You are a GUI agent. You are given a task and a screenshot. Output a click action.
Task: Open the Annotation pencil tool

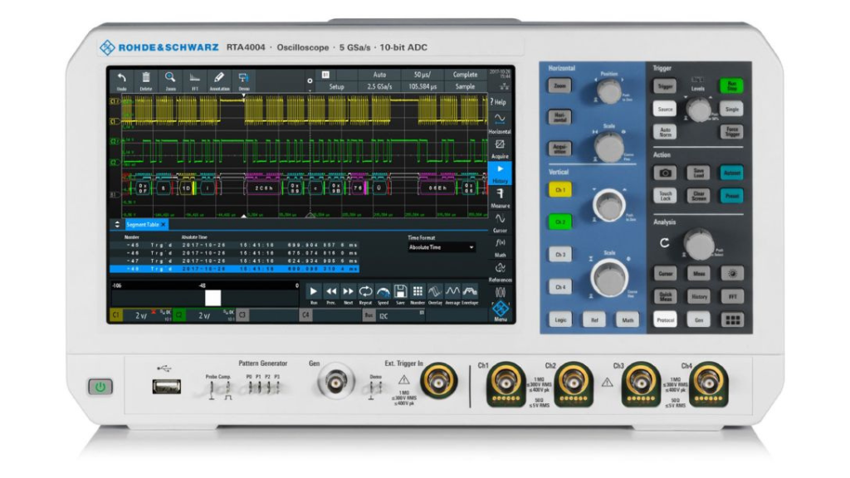pyautogui.click(x=219, y=80)
